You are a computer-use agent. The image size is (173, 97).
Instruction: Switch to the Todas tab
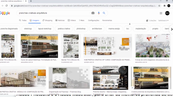23,20
